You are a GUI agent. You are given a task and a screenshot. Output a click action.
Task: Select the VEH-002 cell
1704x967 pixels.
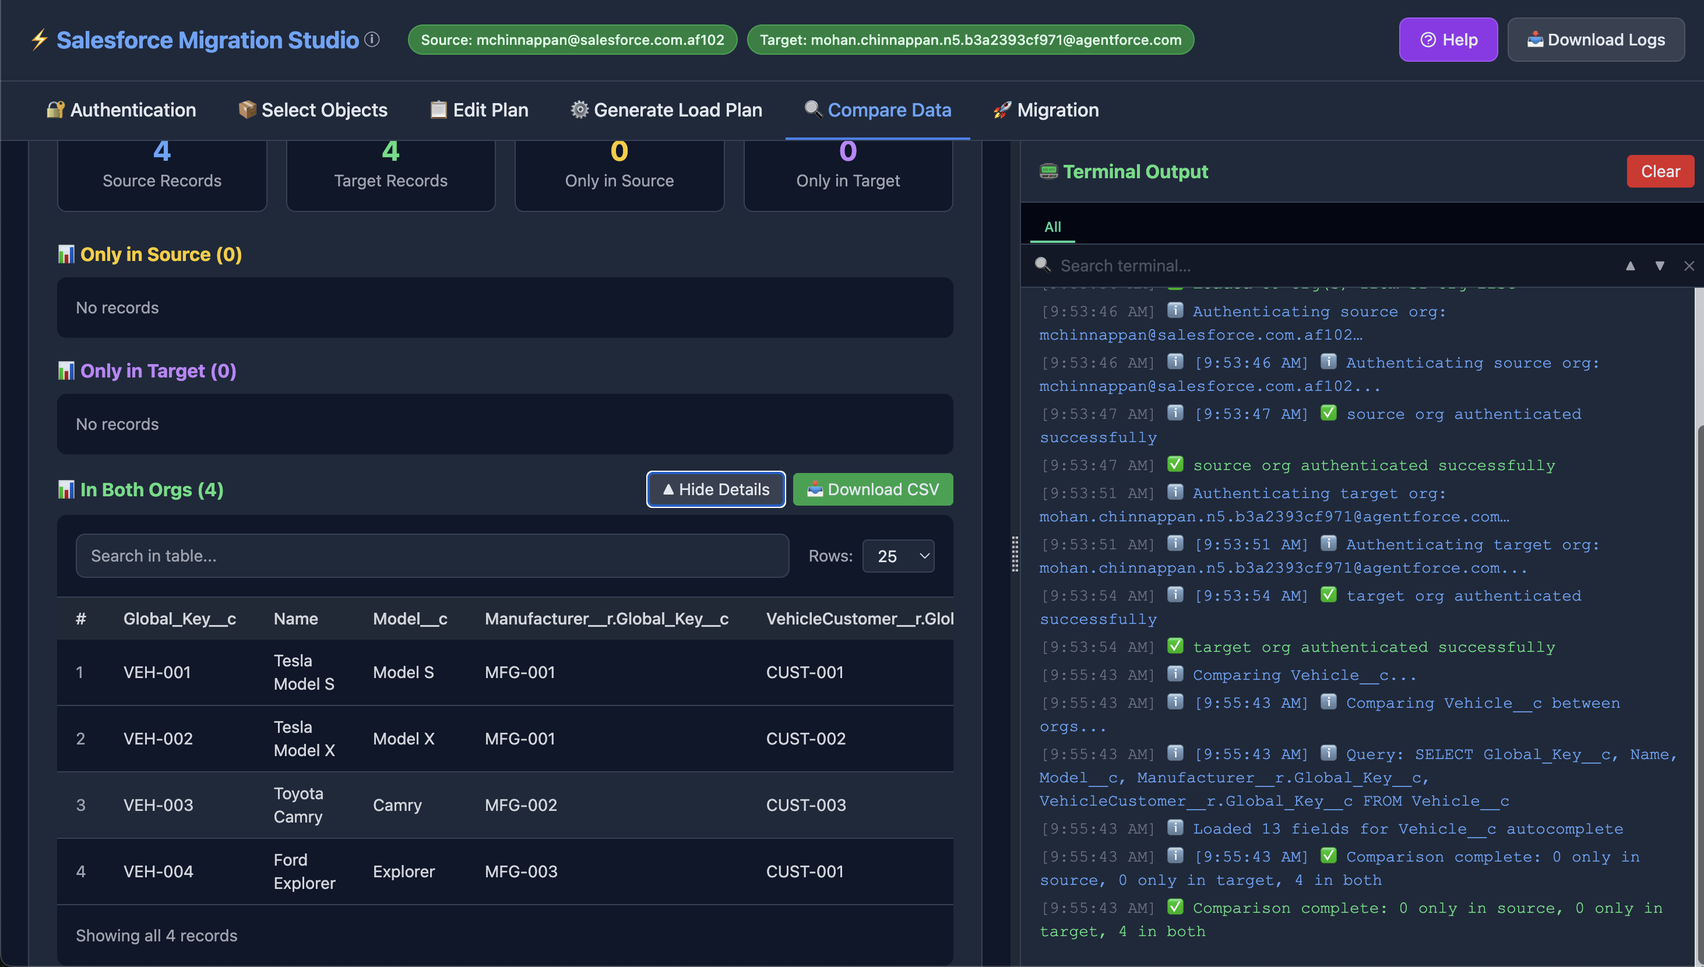pos(158,739)
